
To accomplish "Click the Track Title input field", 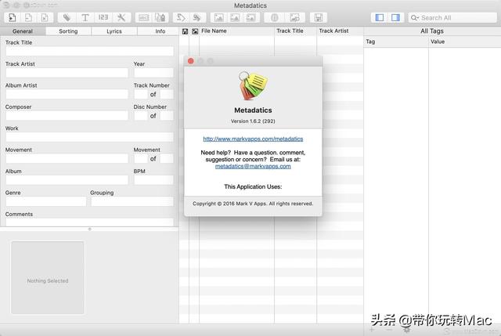I will 89,51.
